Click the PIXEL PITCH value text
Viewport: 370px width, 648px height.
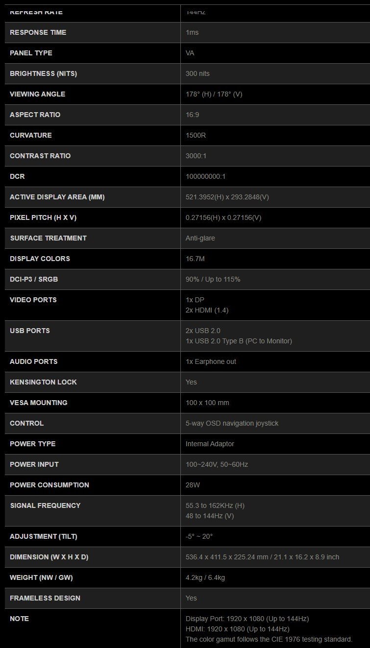223,217
